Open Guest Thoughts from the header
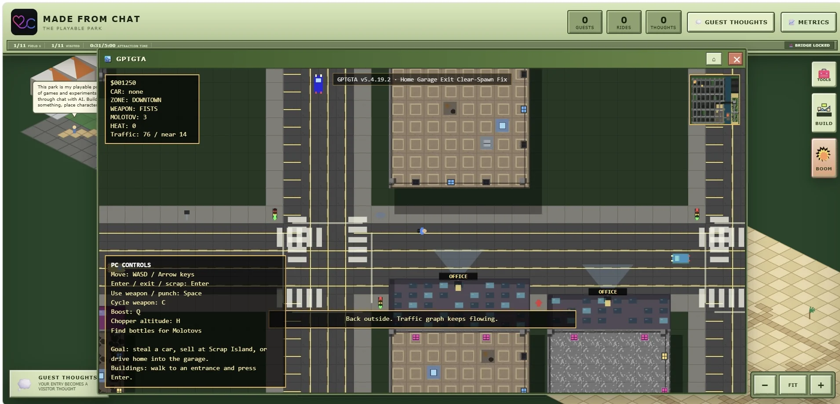This screenshot has height=404, width=840. [730, 22]
